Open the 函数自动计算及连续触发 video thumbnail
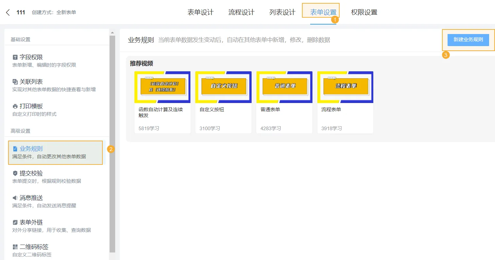Screen dimensions: 495x260 click(x=162, y=87)
